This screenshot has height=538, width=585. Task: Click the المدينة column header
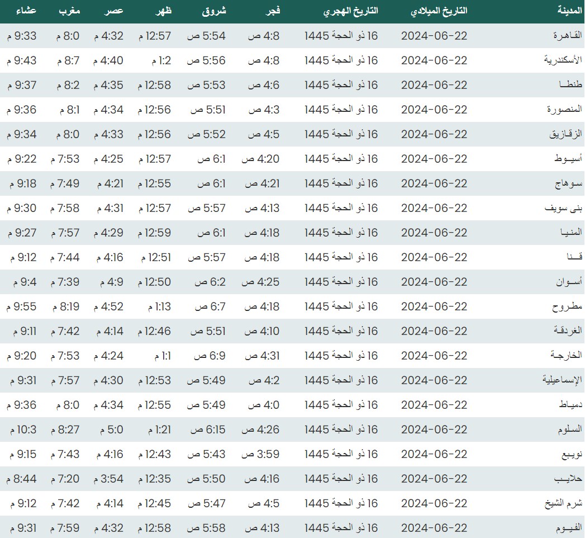point(570,11)
